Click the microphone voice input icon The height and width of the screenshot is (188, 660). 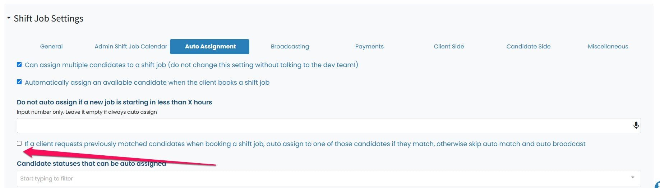click(636, 126)
